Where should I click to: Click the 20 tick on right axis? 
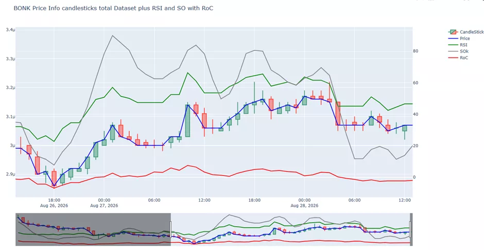[416, 146]
